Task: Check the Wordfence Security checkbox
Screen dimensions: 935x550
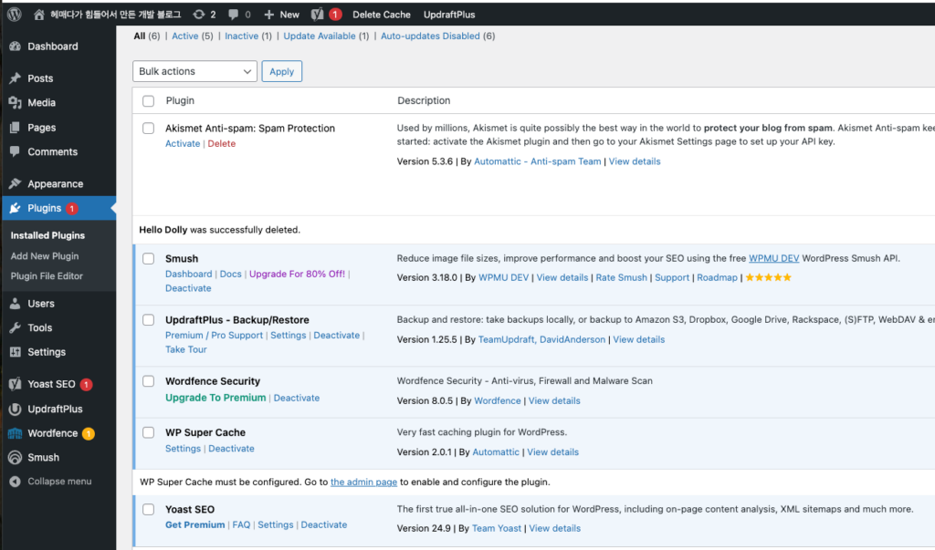Action: click(149, 381)
